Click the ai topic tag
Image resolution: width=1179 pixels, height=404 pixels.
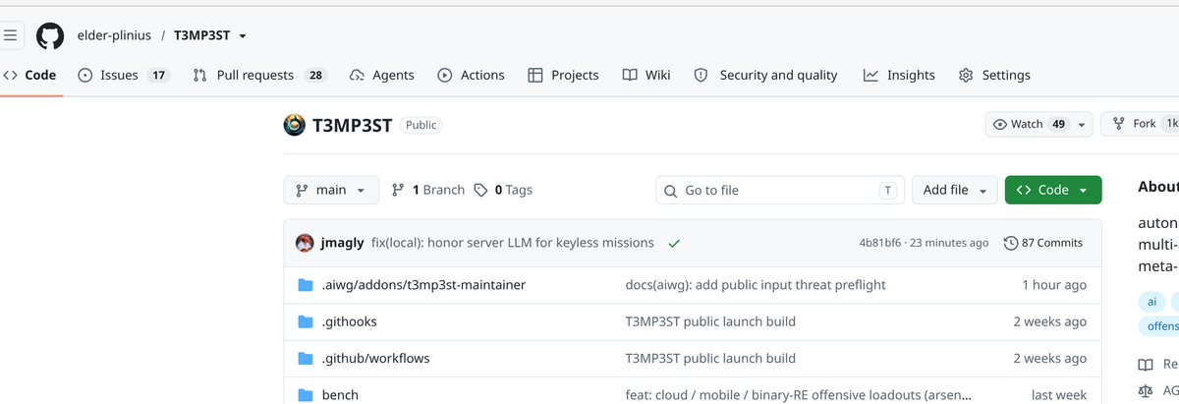pyautogui.click(x=1152, y=302)
